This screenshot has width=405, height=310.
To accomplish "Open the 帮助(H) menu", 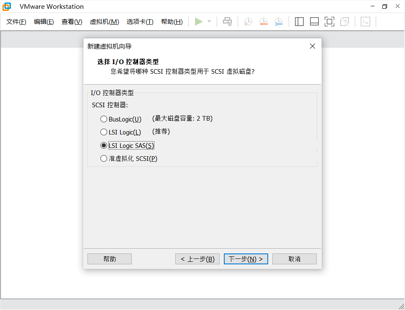I will [172, 22].
